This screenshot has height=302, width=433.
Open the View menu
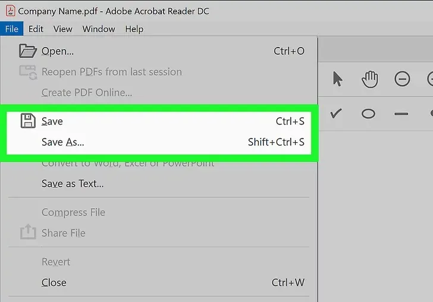click(x=62, y=29)
